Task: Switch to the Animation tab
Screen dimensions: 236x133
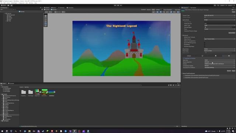Action: coord(70,7)
